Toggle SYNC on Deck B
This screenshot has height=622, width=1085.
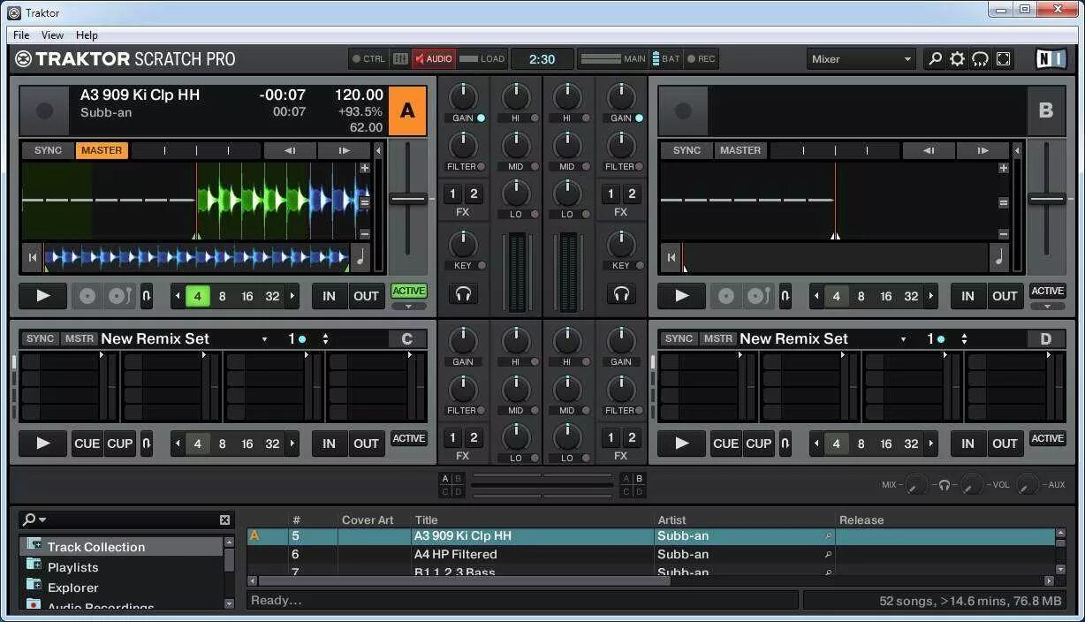687,150
